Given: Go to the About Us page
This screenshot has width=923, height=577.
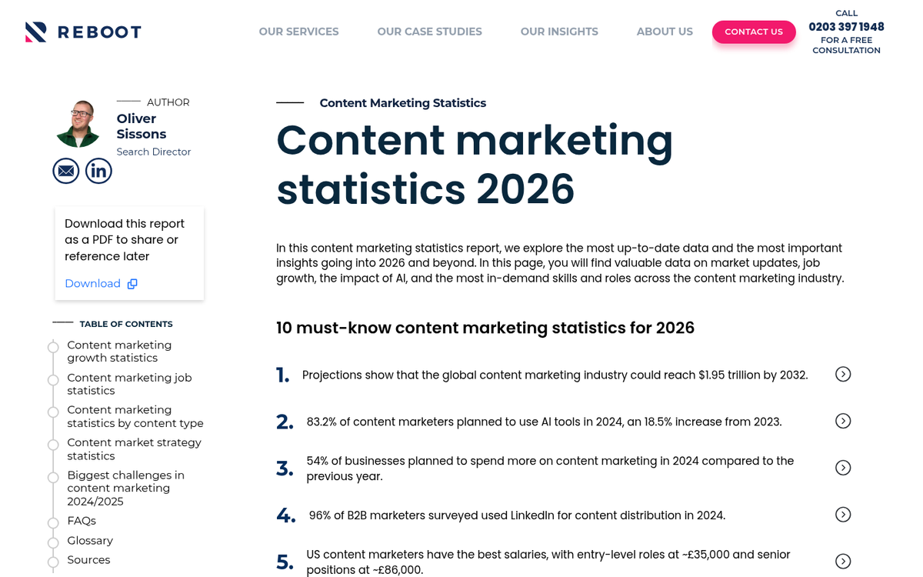Looking at the screenshot, I should [x=665, y=32].
